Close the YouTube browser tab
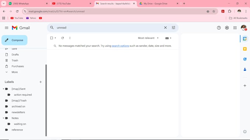 90,4
